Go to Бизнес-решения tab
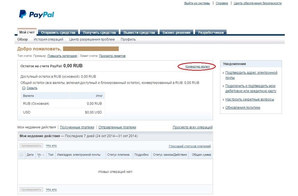298x196 pixels. coord(176,32)
